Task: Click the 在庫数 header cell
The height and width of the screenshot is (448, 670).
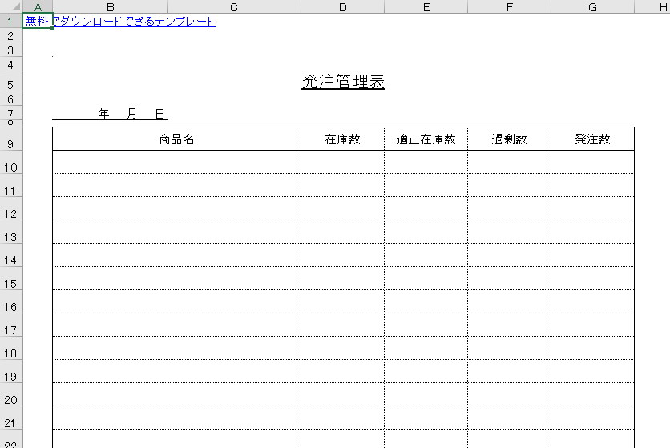Action: pos(343,139)
